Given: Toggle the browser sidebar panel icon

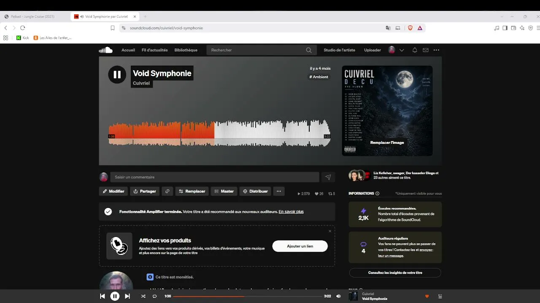Looking at the screenshot, I should point(505,28).
